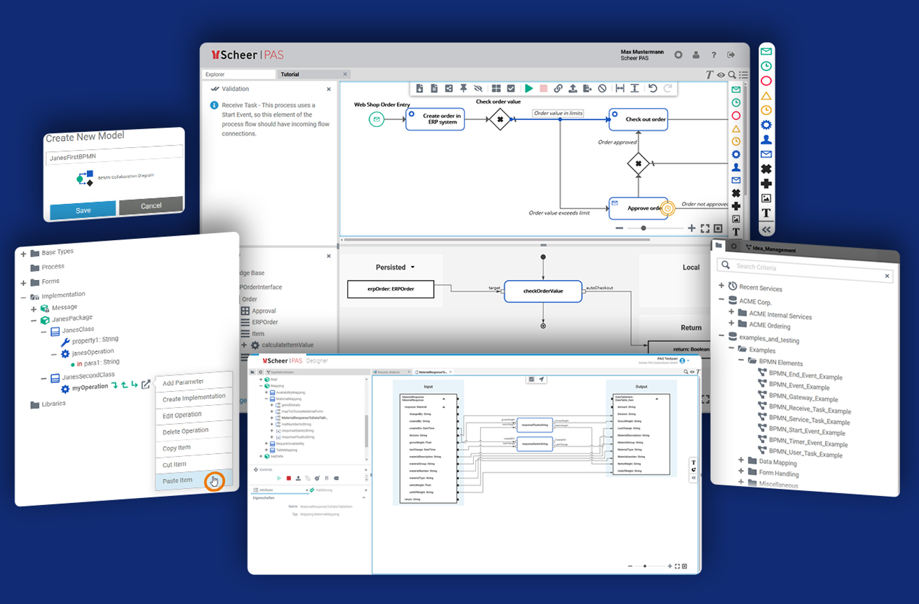919x604 pixels.
Task: Click the link icon in the BPMN toolbar
Action: [558, 88]
